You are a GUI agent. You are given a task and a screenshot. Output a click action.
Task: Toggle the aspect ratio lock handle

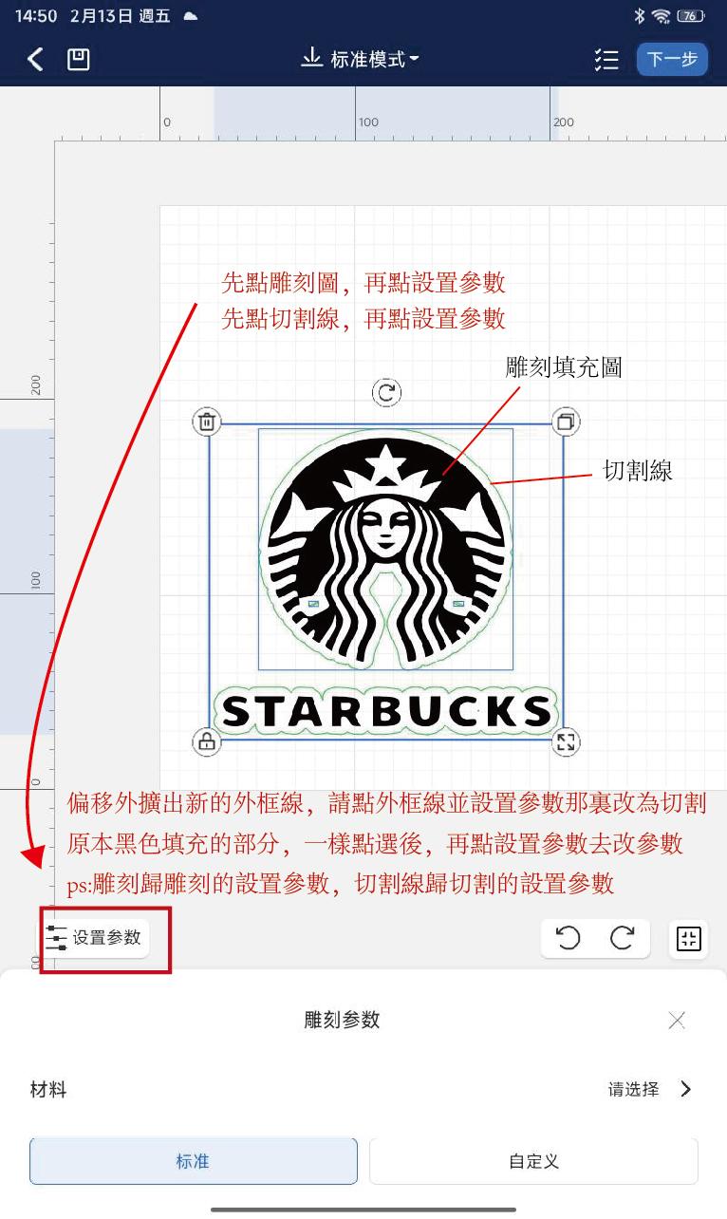(207, 741)
